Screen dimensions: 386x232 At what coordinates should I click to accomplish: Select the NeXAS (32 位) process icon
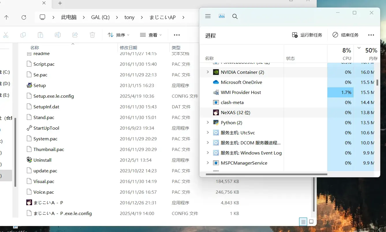pos(216,112)
